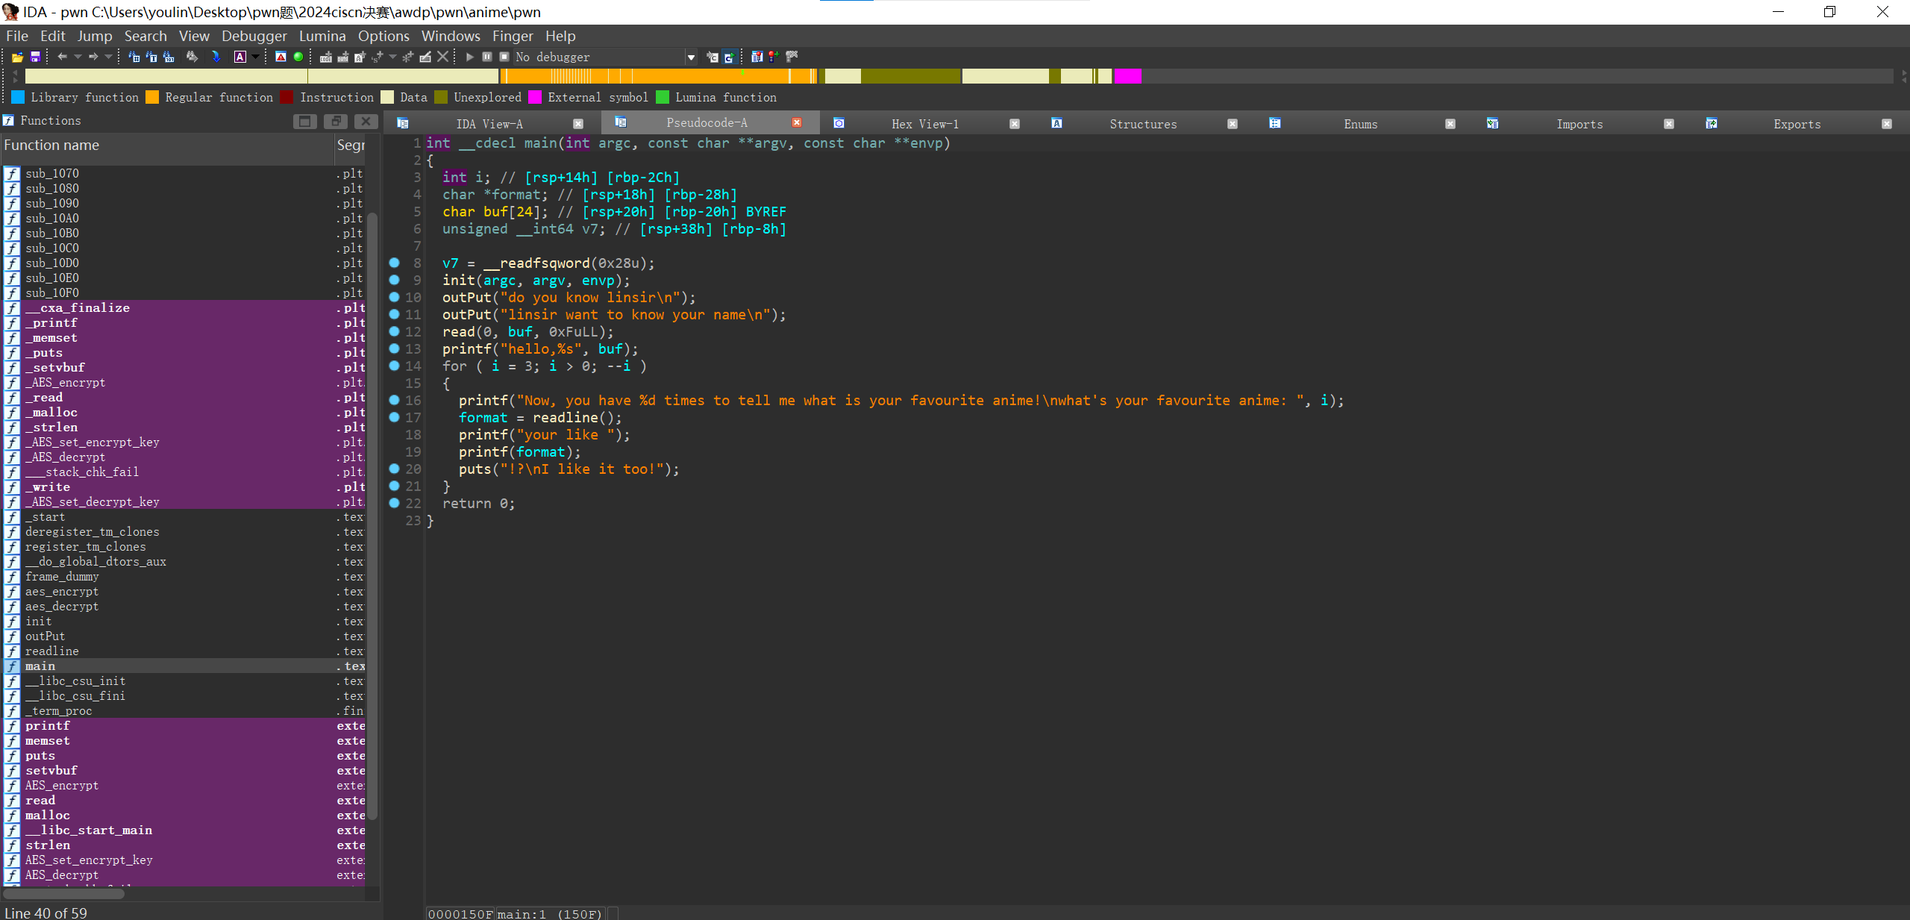Screen dimensions: 1910x920
Task: Click the convert to CODE icon
Action: 326,57
